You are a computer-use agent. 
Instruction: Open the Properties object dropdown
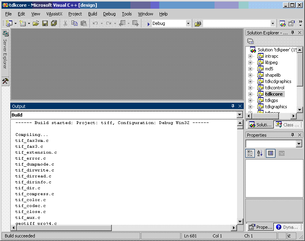pyautogui.click(x=299, y=144)
